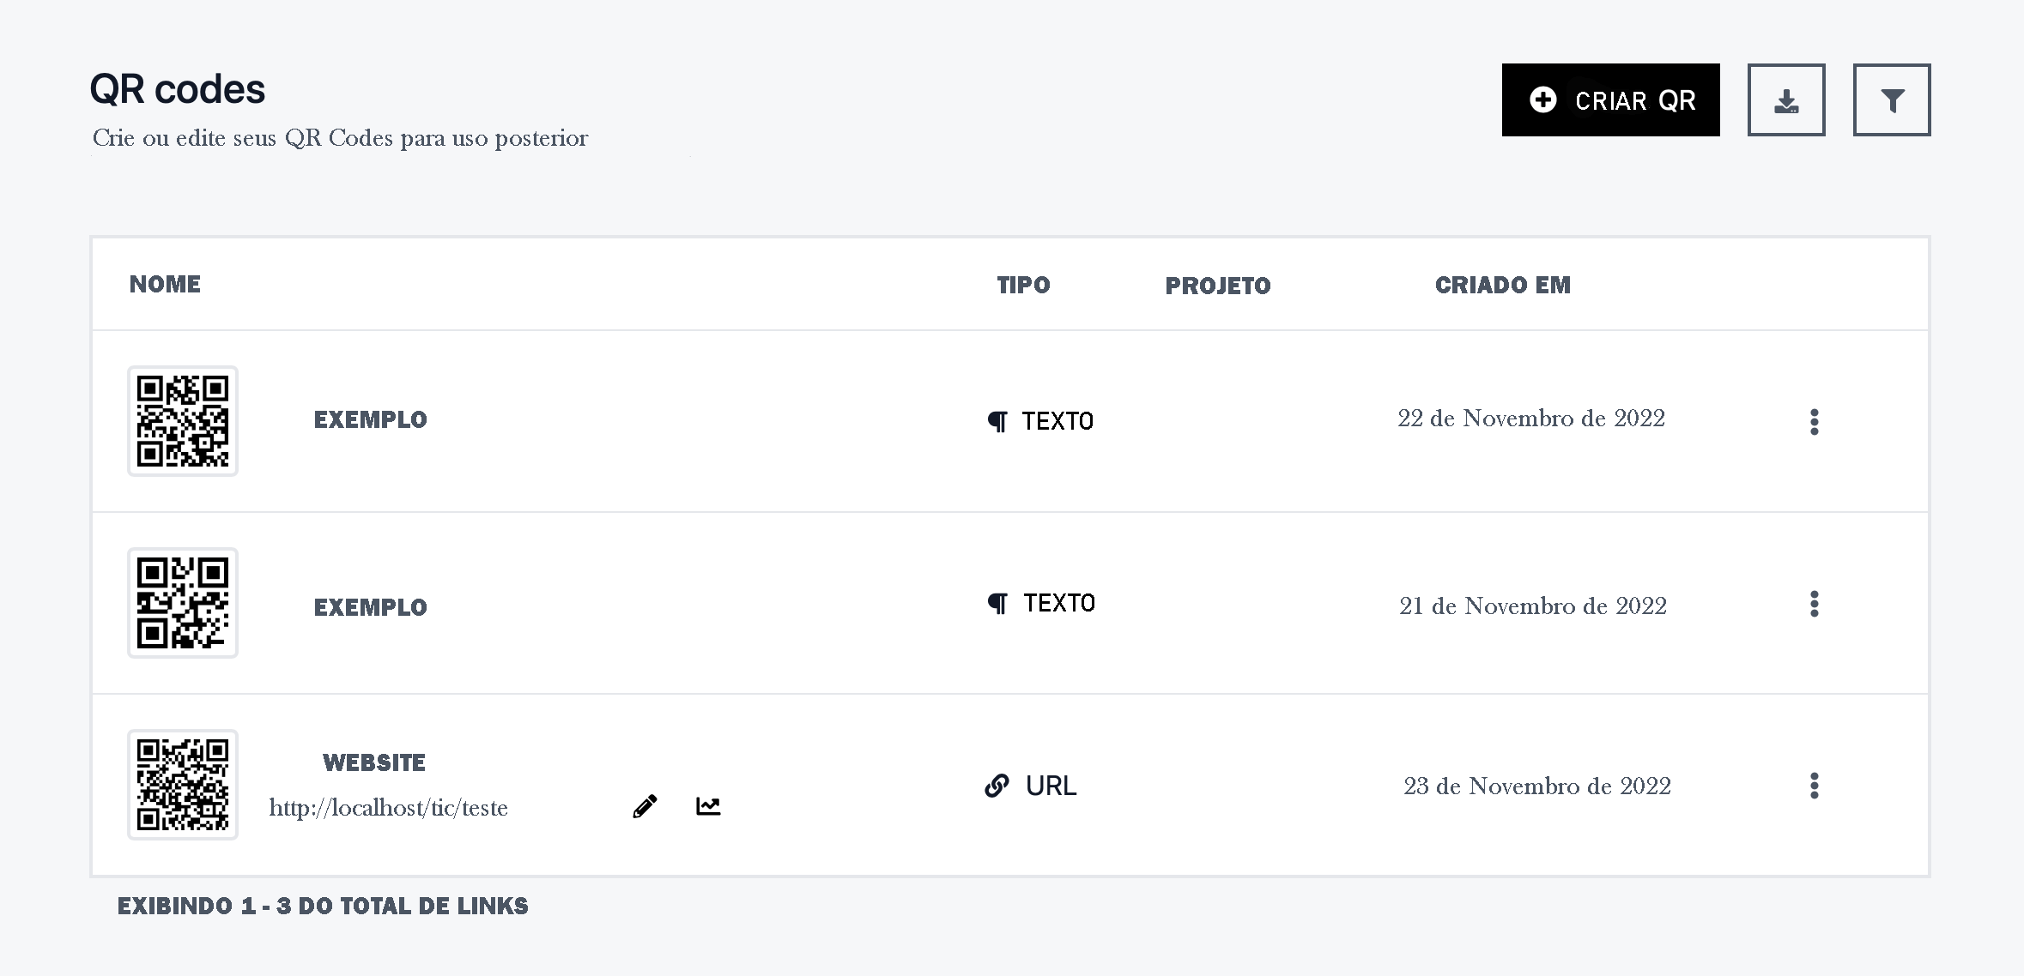Screen dimensions: 2024x976
Task: Click the paragraph icon in second TEXTO row
Action: pyautogui.click(x=997, y=603)
